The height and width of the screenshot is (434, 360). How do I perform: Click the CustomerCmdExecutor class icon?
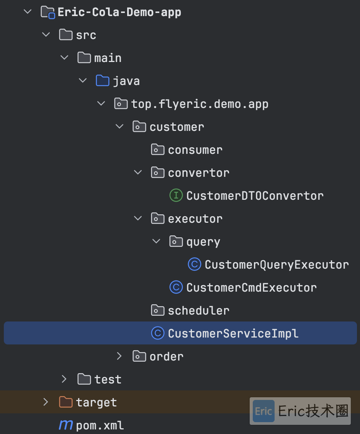tap(176, 287)
